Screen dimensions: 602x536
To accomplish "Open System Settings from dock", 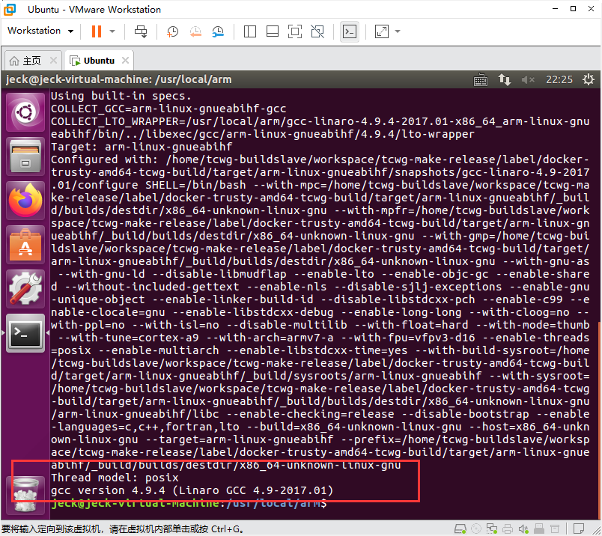I will (x=25, y=289).
